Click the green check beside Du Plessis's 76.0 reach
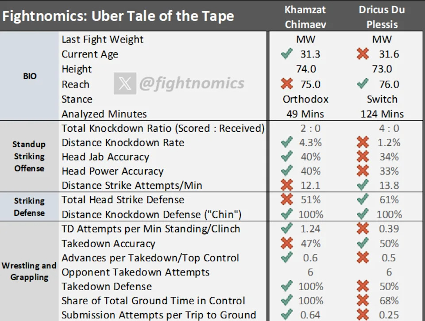 coord(363,84)
